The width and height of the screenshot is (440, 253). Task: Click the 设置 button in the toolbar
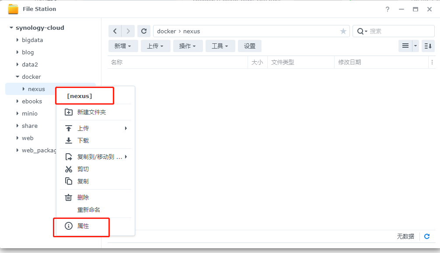tap(249, 46)
